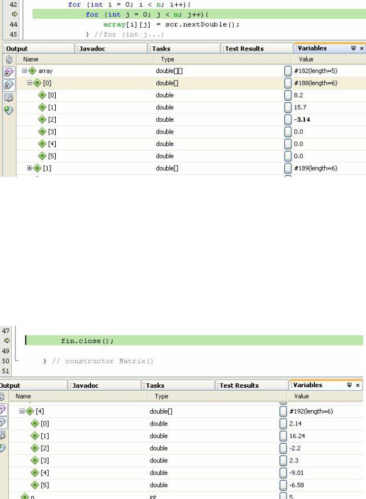Image resolution: width=366 pixels, height=499 pixels.
Task: Open the value editor button for 2.14
Action: [283, 424]
